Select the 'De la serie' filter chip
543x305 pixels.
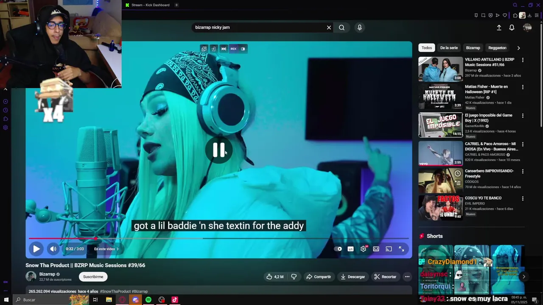449,48
